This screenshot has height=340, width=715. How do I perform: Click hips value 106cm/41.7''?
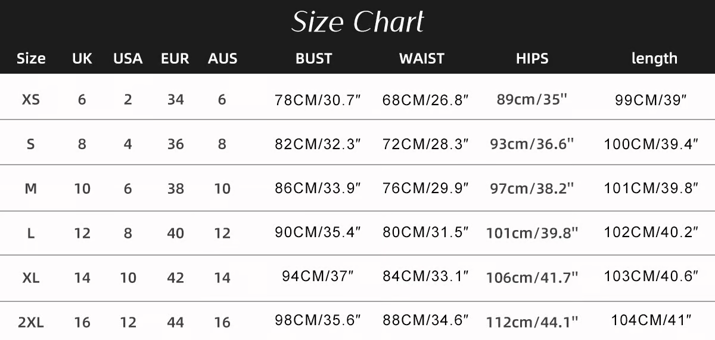[x=532, y=278]
